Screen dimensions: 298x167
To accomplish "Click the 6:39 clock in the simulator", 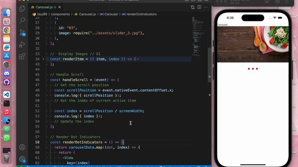I will coord(230,18).
